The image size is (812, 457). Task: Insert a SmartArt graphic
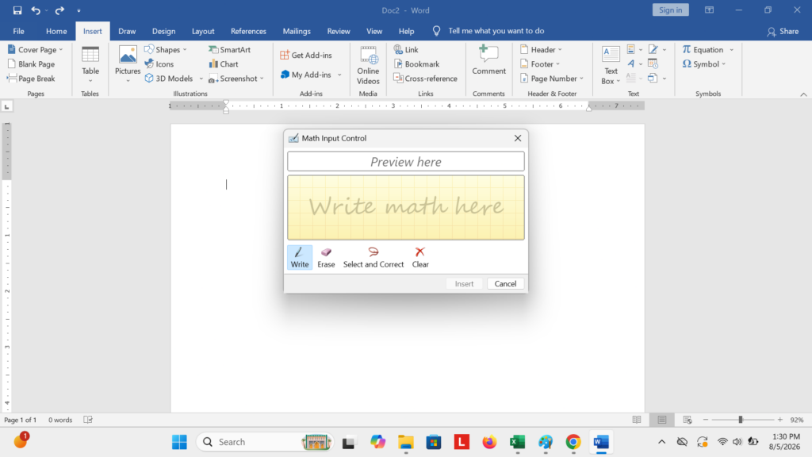(229, 50)
